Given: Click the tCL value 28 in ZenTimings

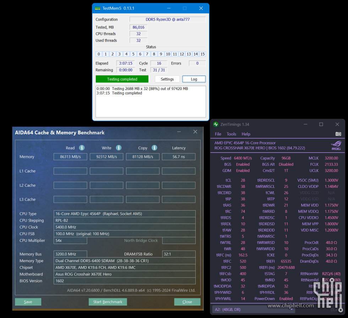Looking at the screenshot, I should (x=243, y=180).
